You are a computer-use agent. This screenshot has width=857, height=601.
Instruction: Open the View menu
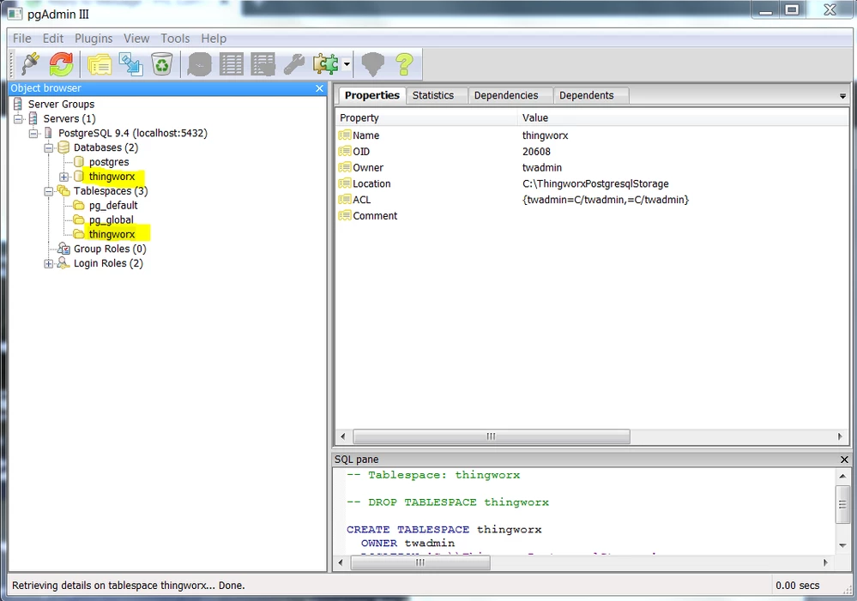136,39
